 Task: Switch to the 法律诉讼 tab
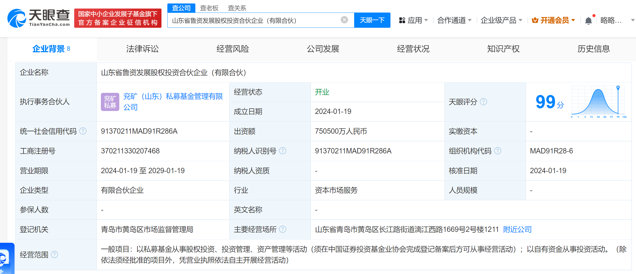click(142, 49)
